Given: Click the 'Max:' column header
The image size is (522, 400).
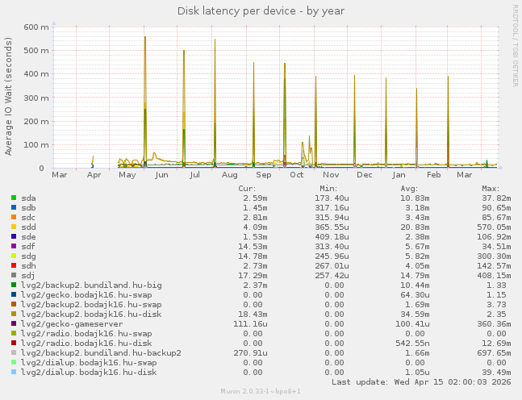Looking at the screenshot, I should (x=491, y=189).
